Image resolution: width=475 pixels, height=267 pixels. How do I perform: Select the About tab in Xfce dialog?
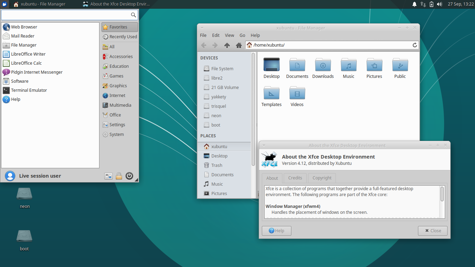click(272, 178)
